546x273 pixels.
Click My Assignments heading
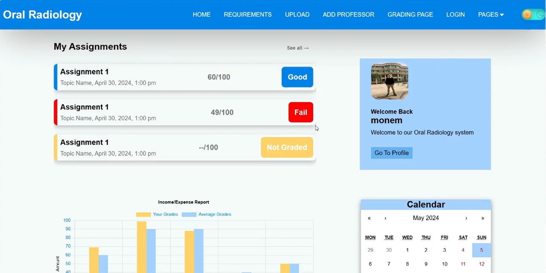[90, 47]
